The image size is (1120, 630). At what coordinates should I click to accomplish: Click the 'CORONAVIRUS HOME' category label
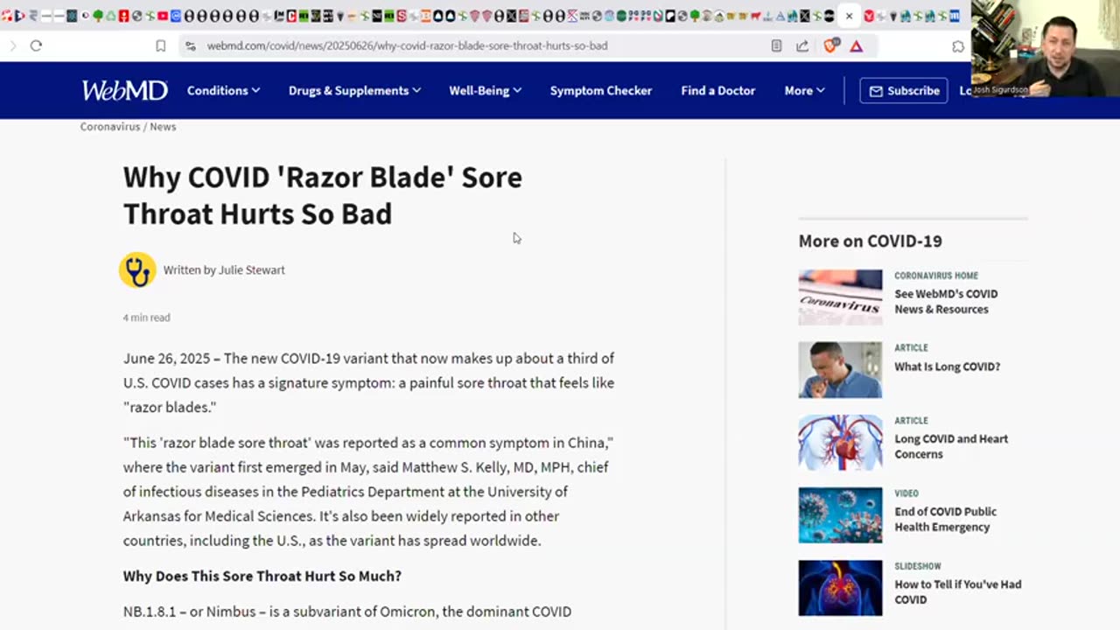[936, 276]
